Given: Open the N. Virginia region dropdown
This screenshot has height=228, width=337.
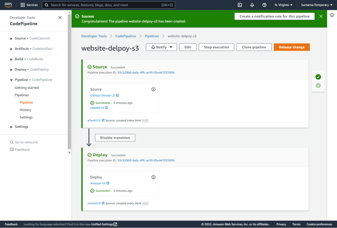Looking at the screenshot, I should (283, 5).
